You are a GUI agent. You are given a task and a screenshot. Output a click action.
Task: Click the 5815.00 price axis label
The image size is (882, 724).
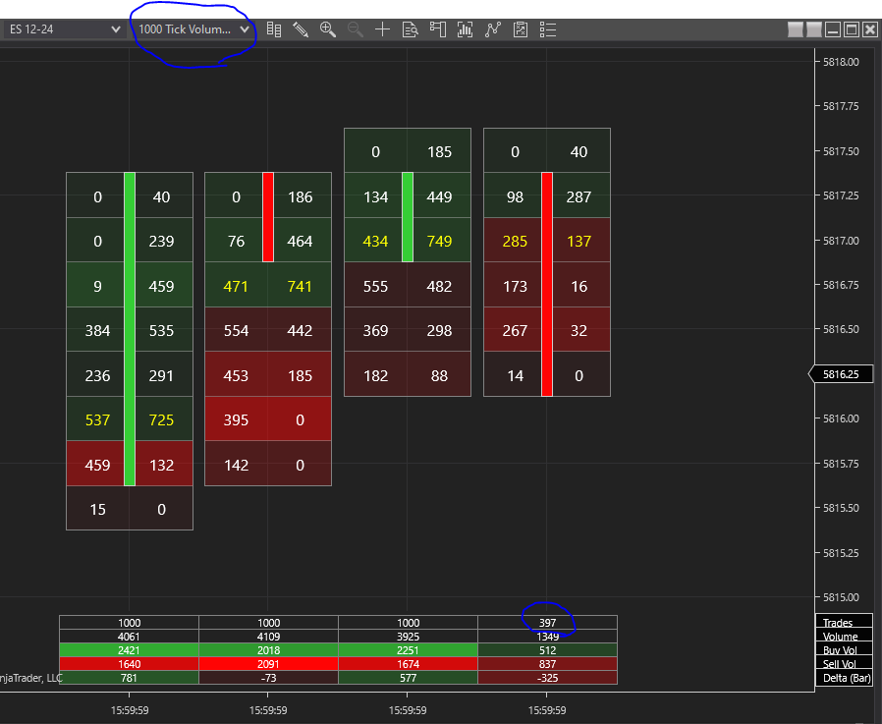841,597
